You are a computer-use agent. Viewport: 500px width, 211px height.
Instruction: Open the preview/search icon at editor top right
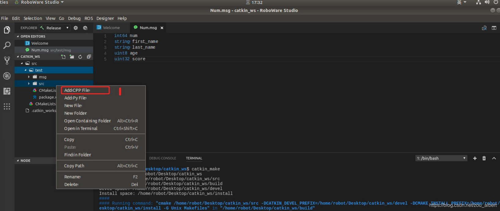click(x=484, y=28)
